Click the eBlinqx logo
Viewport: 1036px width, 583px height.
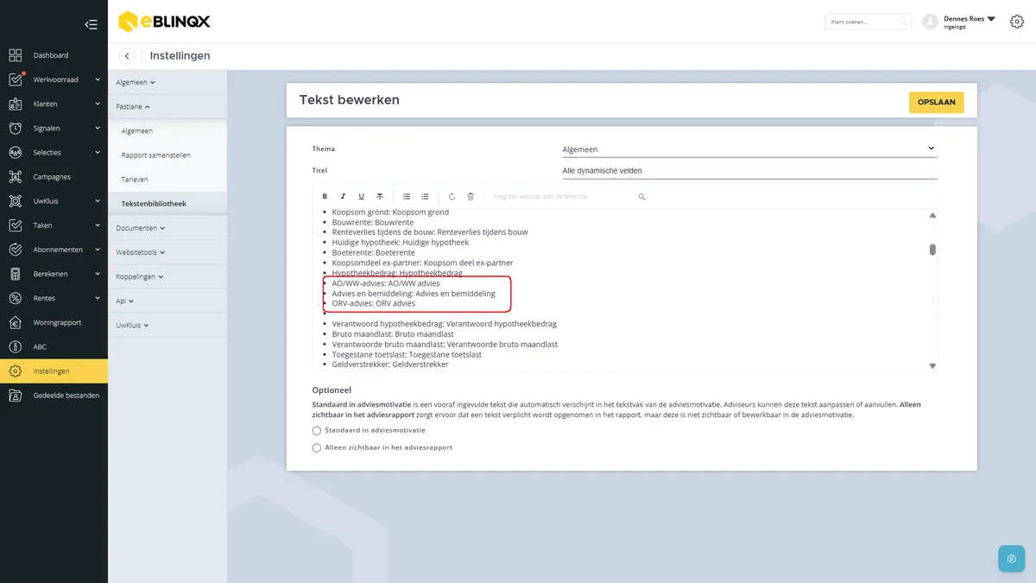coord(164,21)
